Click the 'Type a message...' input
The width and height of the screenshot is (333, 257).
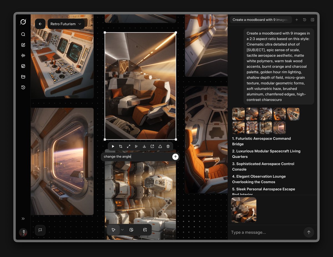(x=265, y=232)
